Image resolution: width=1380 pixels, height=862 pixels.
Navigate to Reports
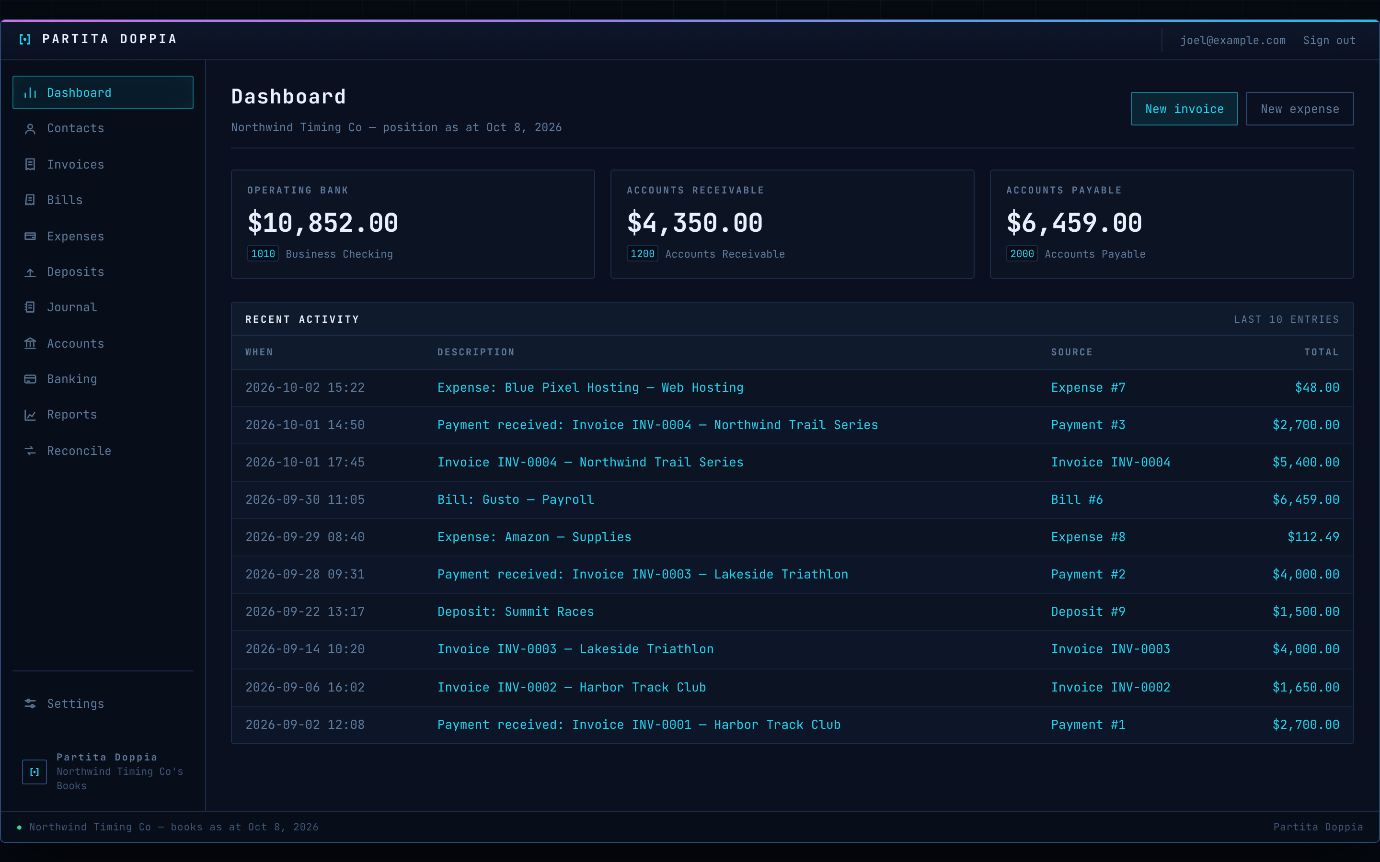pos(103,415)
